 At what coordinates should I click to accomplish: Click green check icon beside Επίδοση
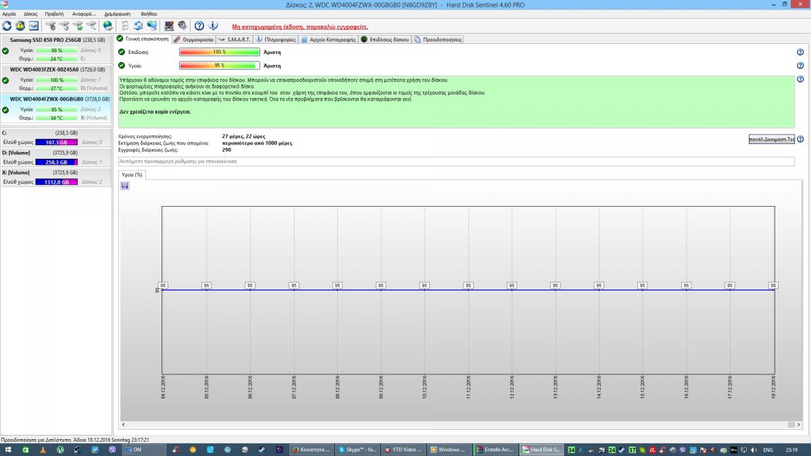click(x=122, y=52)
